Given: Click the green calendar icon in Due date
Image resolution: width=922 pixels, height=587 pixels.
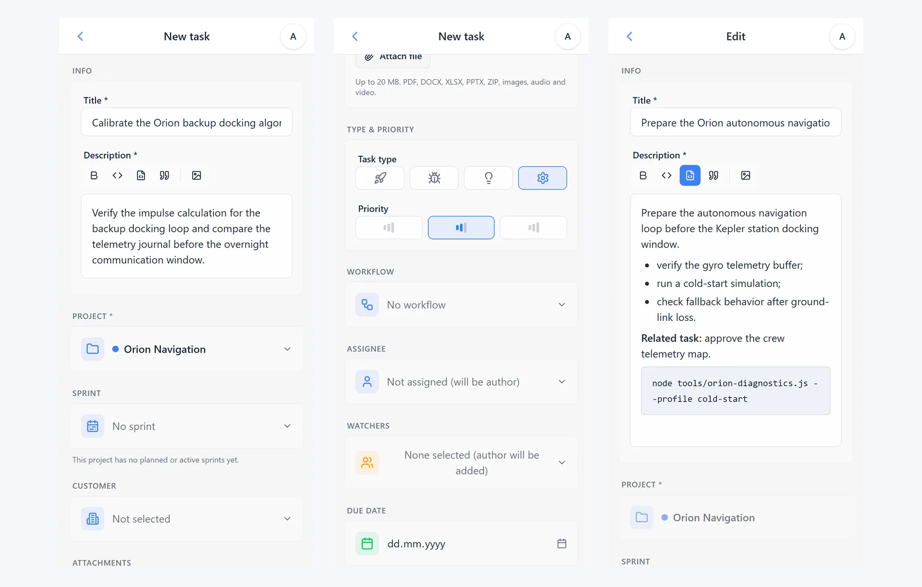Looking at the screenshot, I should [x=367, y=543].
